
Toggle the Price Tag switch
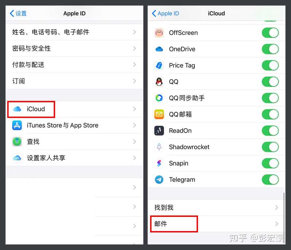click(x=270, y=65)
